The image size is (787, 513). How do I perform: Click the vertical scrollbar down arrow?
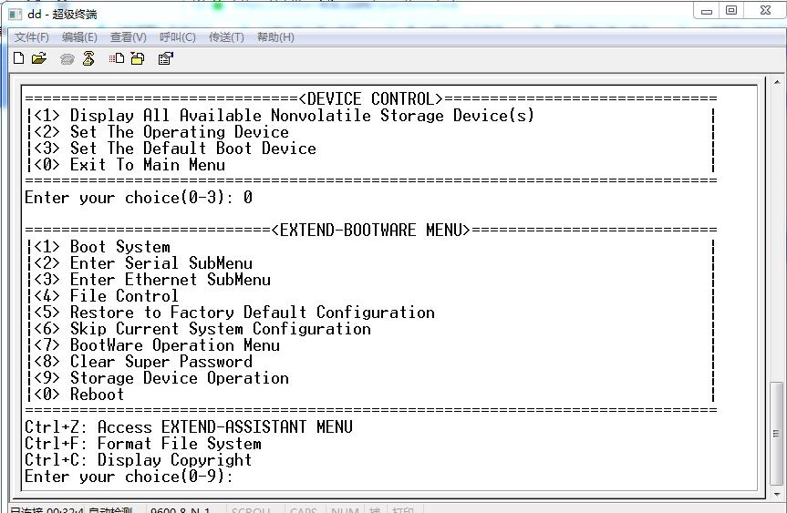[x=776, y=494]
